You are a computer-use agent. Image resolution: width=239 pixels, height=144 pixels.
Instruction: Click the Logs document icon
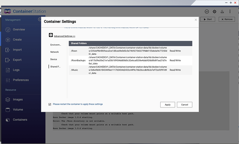pos(8,70)
